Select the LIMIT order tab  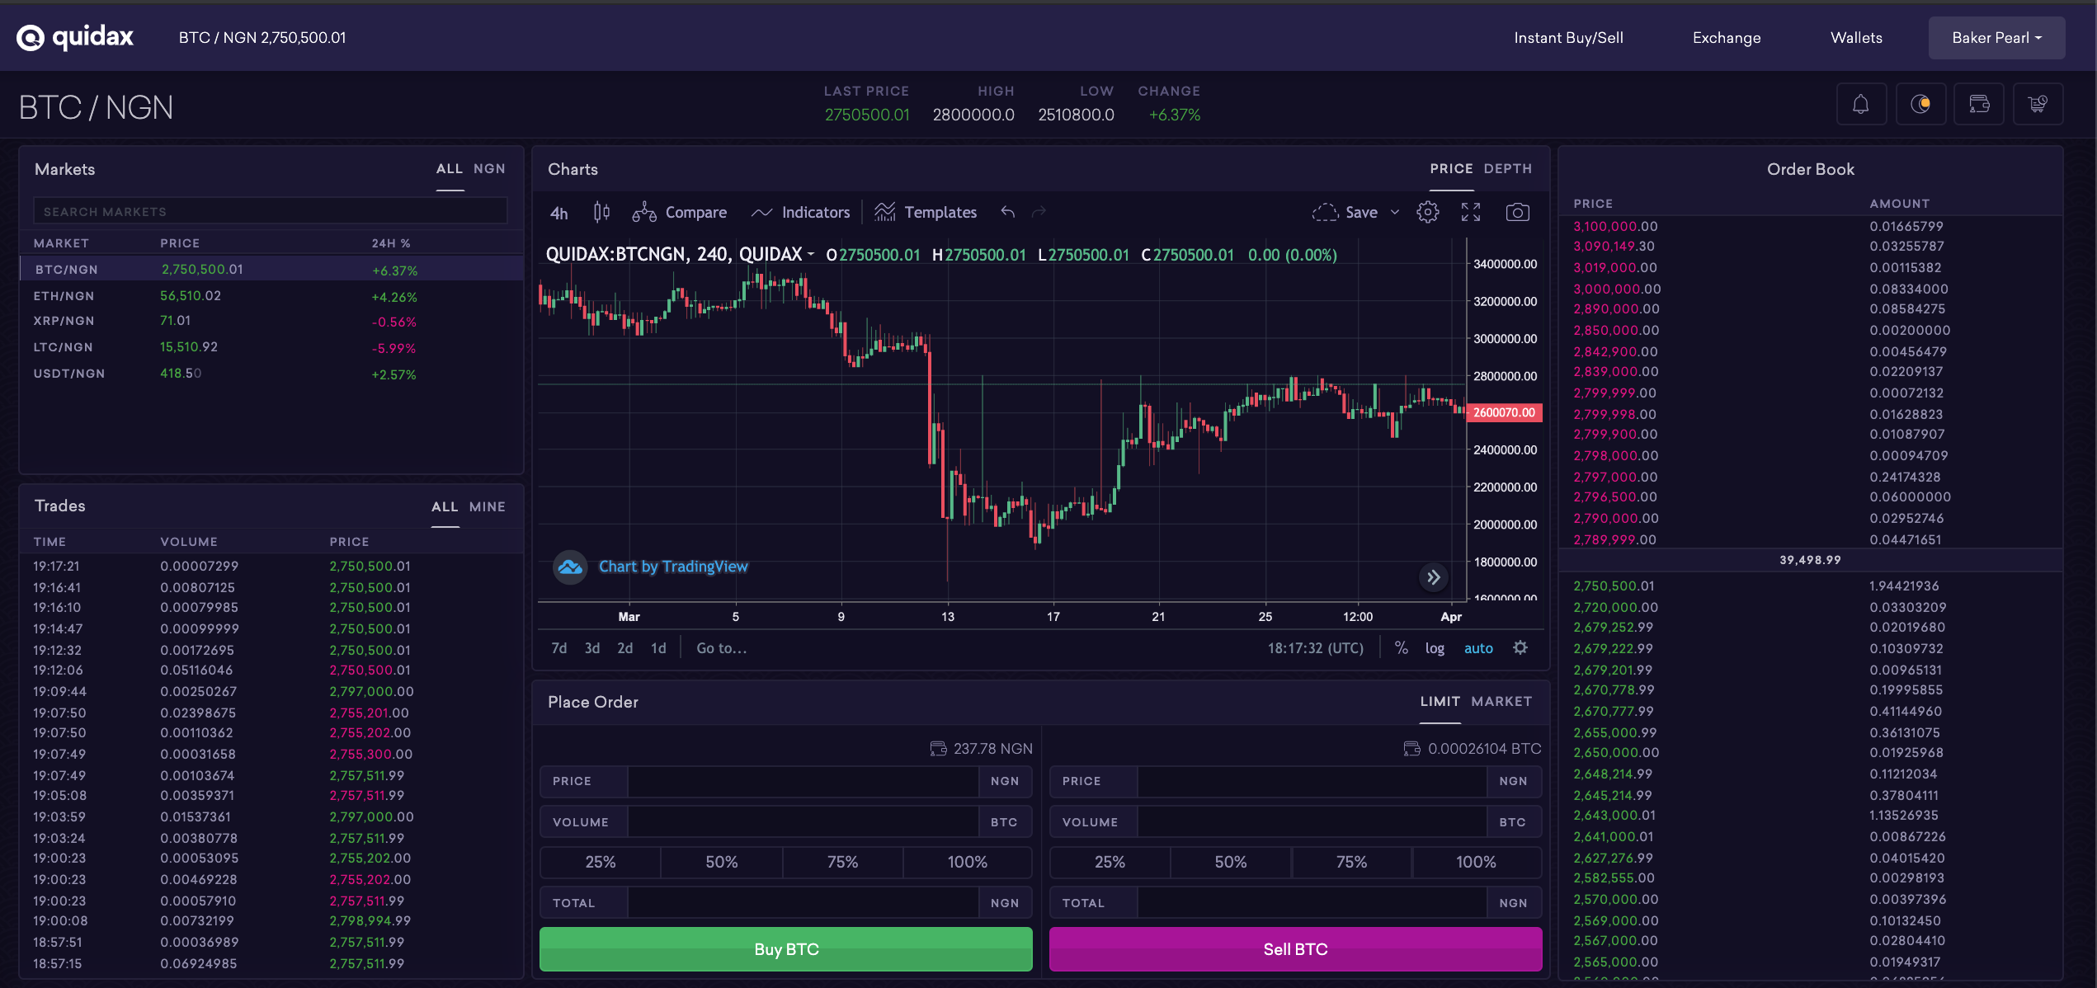pos(1440,701)
